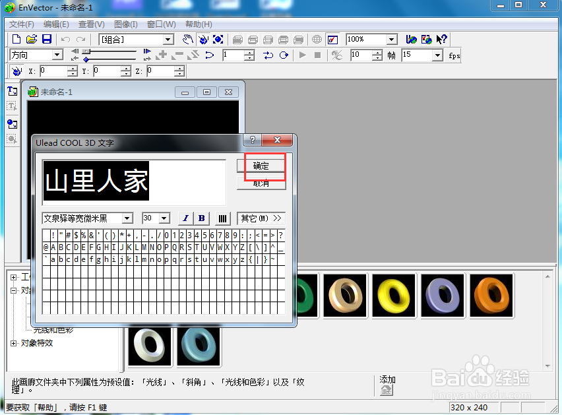Collapse the 对 tree node in gallery panel
Screen dimensions: 562x415
13,290
